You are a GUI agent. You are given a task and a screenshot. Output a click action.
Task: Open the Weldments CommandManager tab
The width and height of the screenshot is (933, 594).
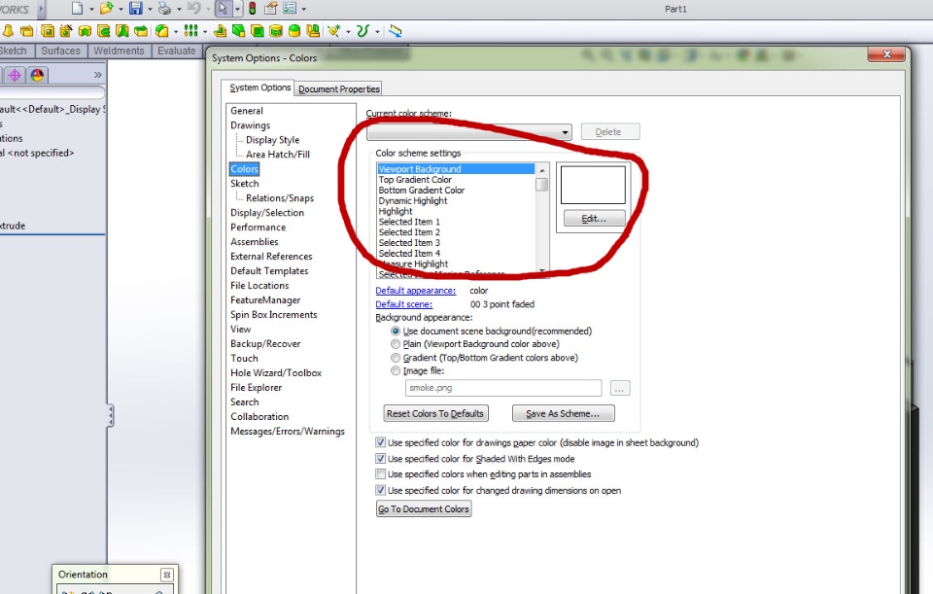119,51
